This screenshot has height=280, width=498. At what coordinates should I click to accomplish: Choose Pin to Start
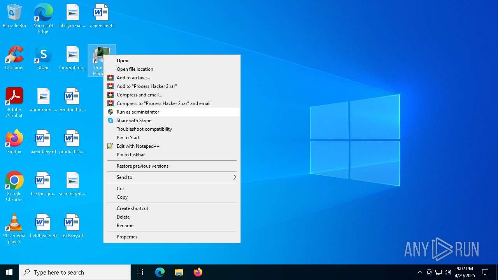[172, 138]
